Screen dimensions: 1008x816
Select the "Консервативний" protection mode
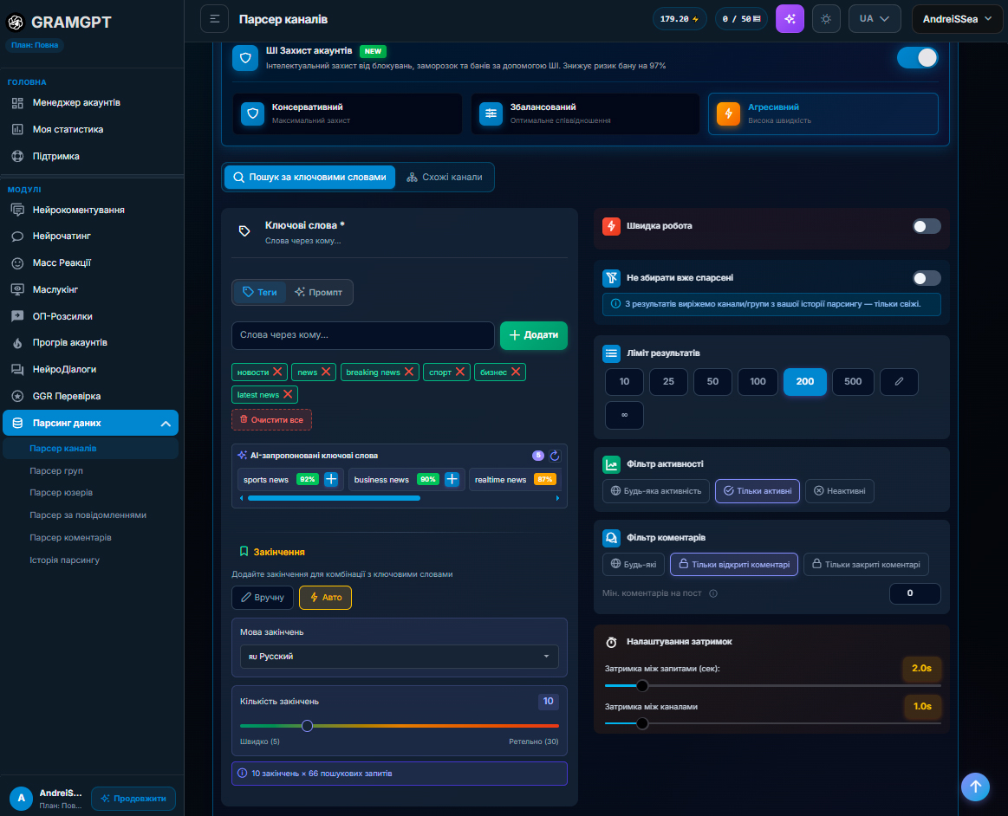(348, 113)
